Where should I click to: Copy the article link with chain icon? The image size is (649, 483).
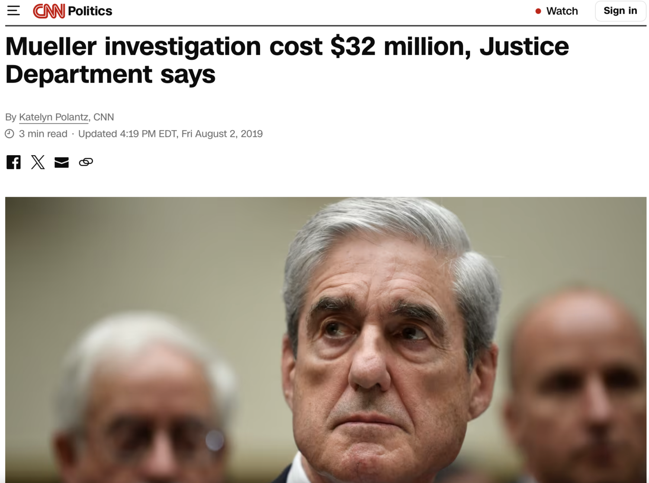pyautogui.click(x=86, y=162)
